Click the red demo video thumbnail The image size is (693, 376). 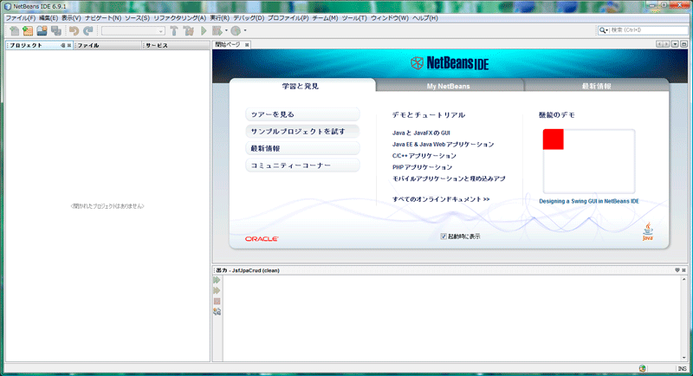[553, 139]
